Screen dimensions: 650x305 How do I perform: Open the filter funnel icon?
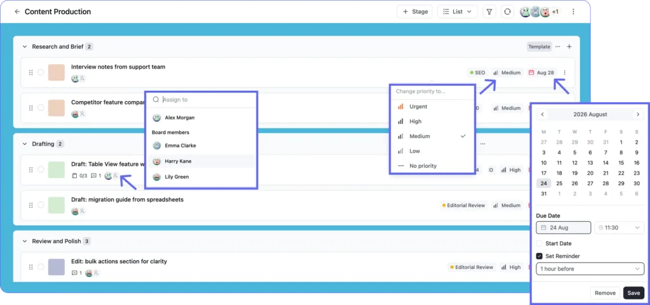[x=489, y=11]
